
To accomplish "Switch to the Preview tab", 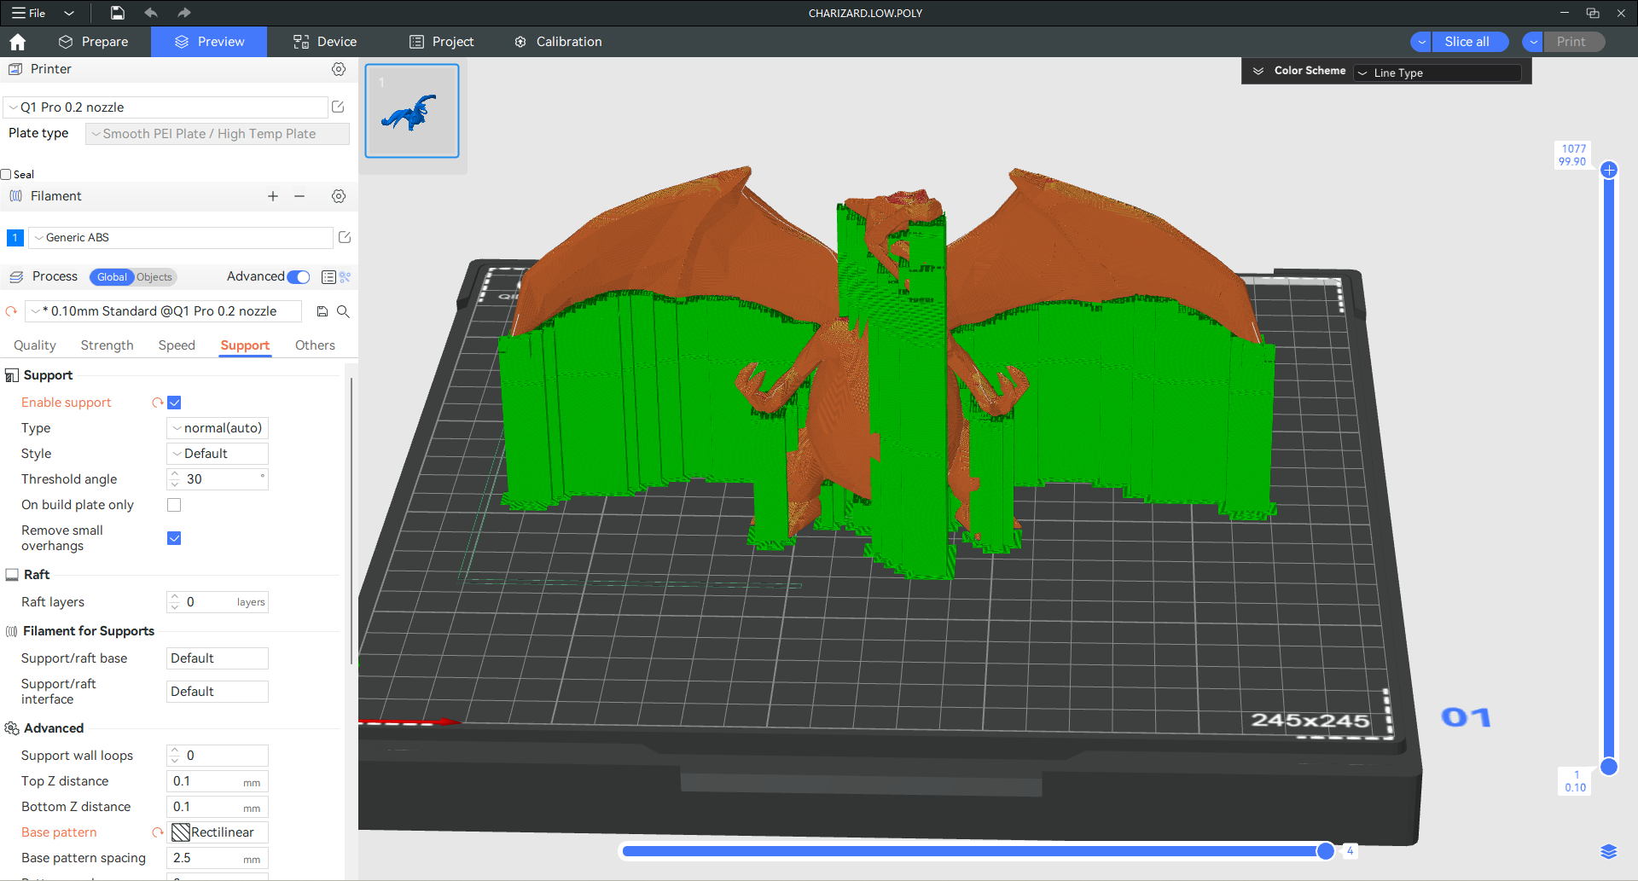I will (x=209, y=42).
